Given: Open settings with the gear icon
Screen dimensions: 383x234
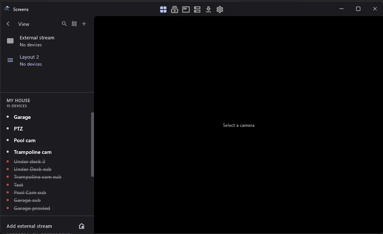Looking at the screenshot, I should click(220, 9).
